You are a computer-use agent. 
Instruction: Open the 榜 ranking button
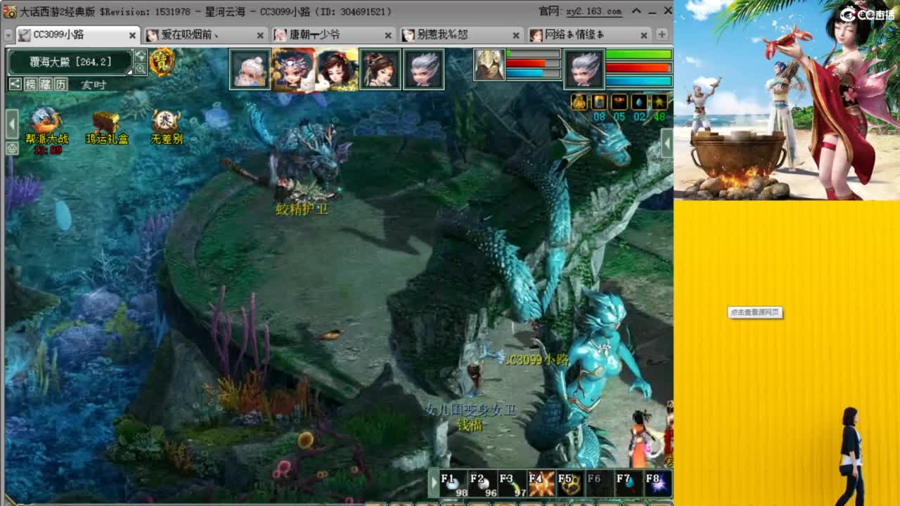click(30, 84)
